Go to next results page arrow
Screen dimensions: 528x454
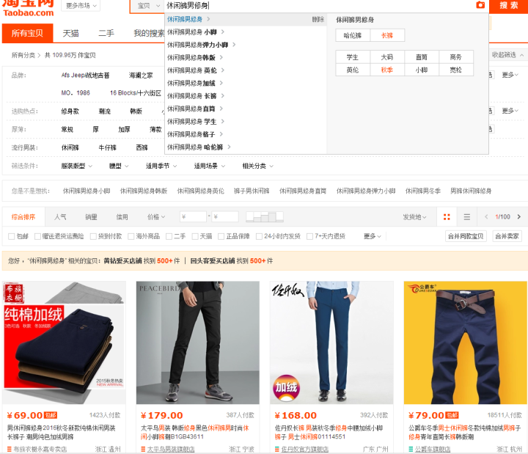tap(519, 216)
